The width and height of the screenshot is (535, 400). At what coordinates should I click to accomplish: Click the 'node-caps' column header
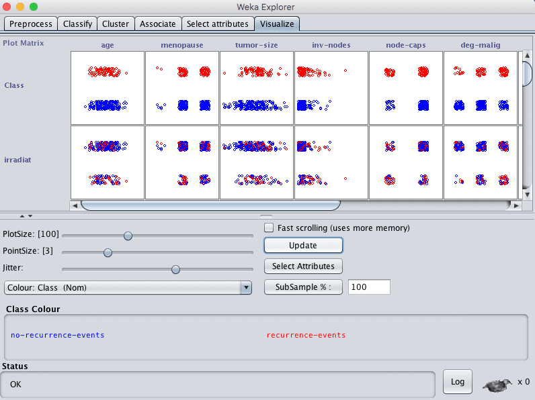(x=406, y=45)
